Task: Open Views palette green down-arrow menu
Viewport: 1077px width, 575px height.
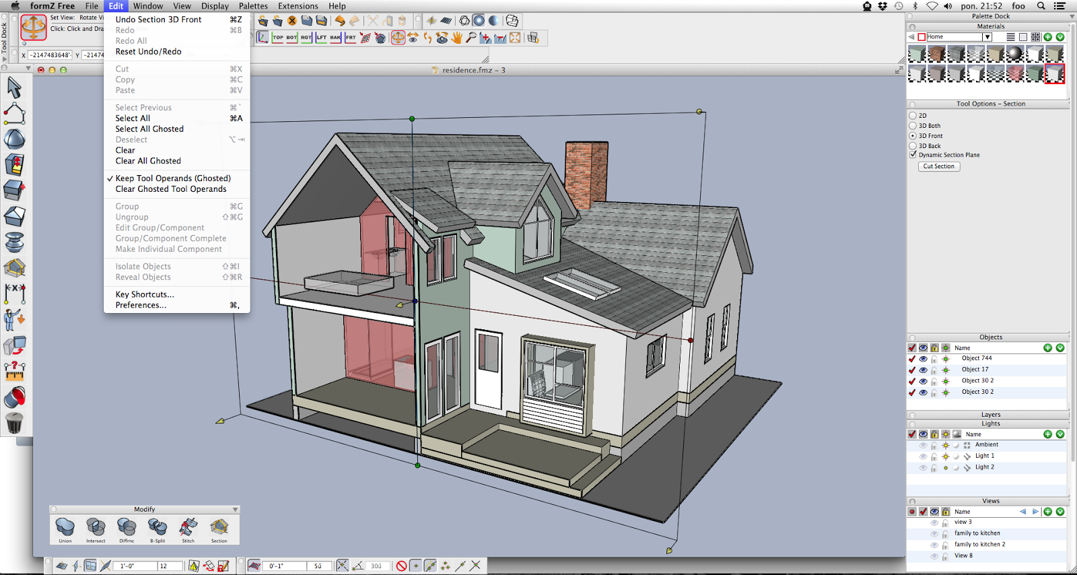Action: point(1060,512)
